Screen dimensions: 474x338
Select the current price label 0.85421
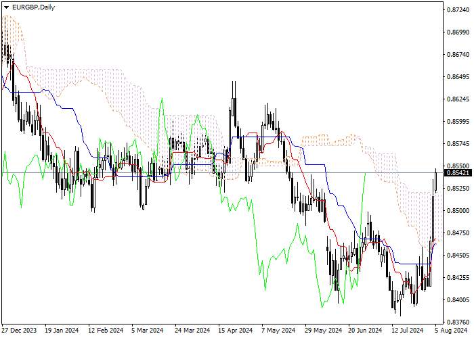tap(458, 173)
